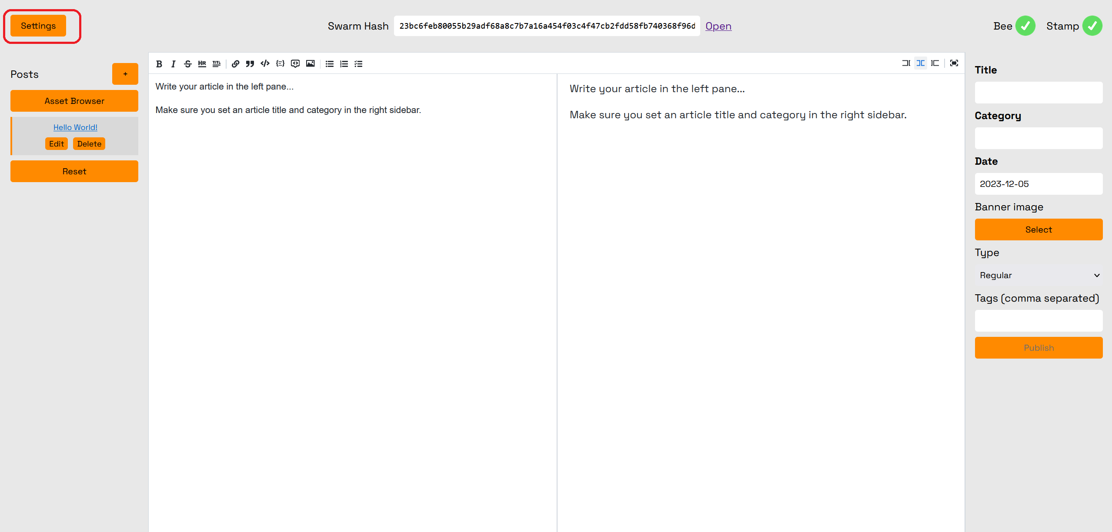1112x532 pixels.
Task: Insert an unordered bullet list
Action: (x=329, y=64)
